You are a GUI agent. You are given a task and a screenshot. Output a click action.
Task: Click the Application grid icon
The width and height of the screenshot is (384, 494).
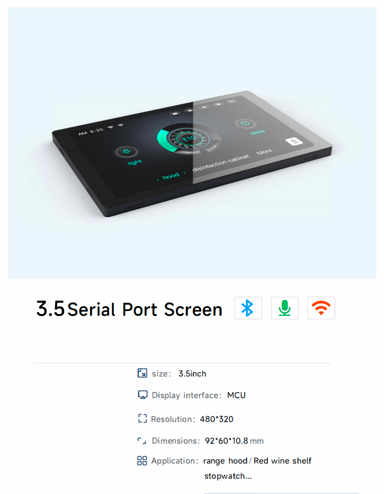point(142,461)
